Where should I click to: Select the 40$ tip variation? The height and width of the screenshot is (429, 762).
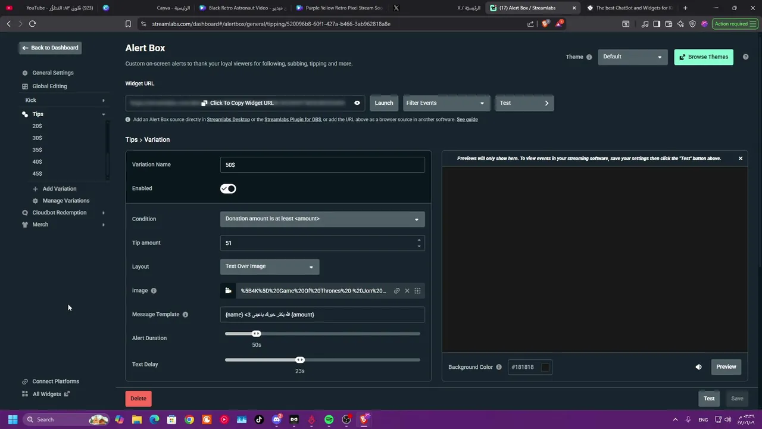click(x=37, y=162)
